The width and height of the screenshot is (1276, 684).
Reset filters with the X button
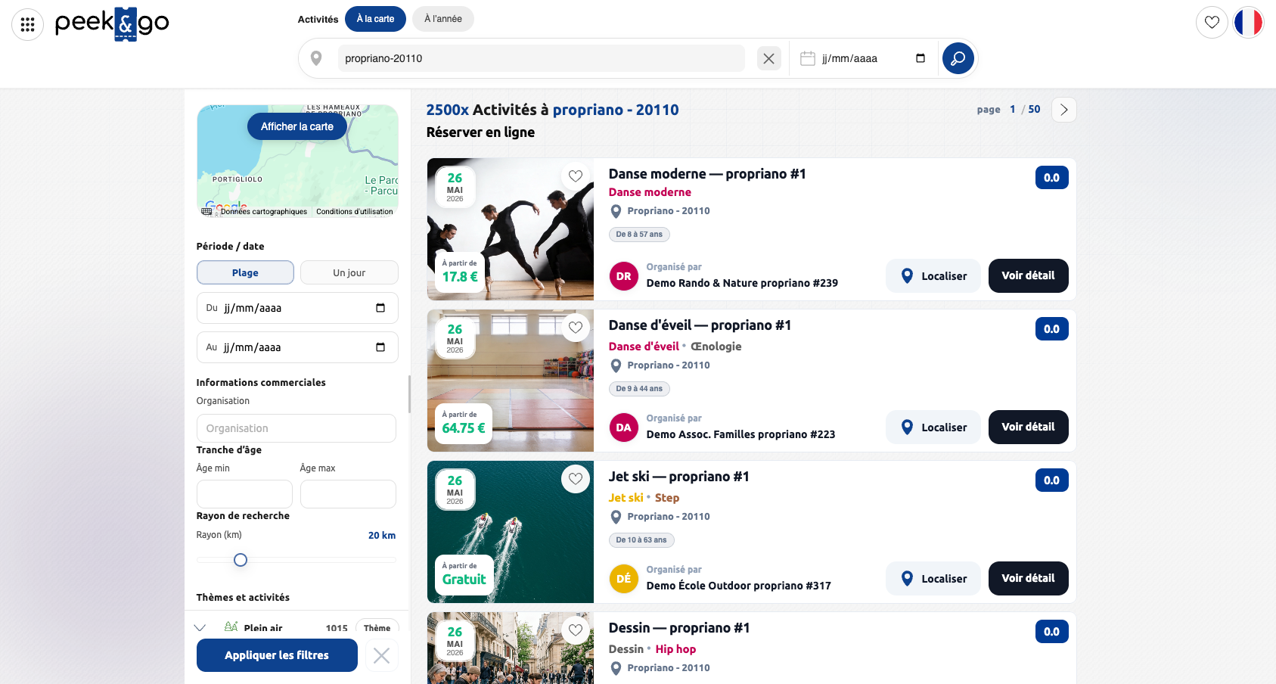click(382, 655)
